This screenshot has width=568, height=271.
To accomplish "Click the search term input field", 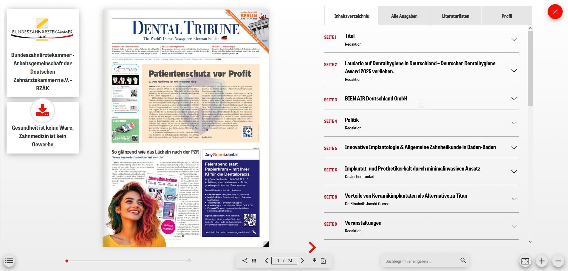I will pos(420,261).
